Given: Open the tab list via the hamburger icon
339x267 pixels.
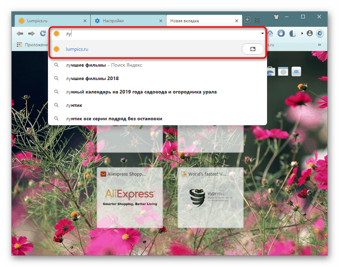Looking at the screenshot, I should [257, 20].
